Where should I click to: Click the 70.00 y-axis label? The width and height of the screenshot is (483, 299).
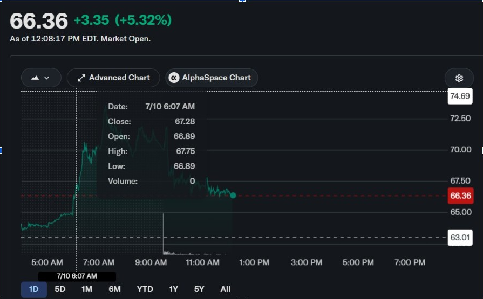(461, 150)
